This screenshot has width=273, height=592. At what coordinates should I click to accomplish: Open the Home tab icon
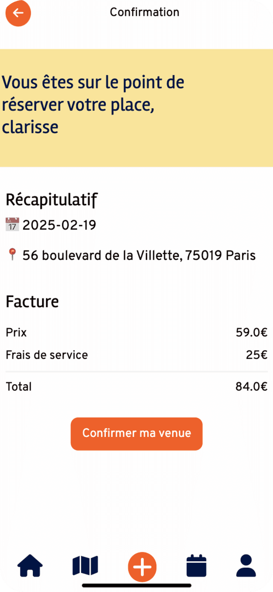point(30,566)
